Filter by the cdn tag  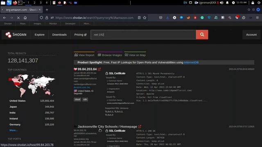coord(85,100)
